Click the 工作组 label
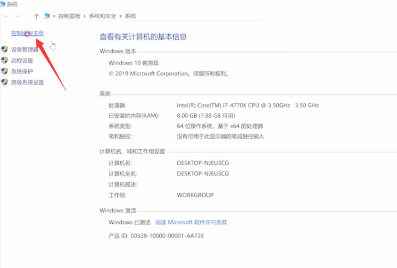 point(117,195)
